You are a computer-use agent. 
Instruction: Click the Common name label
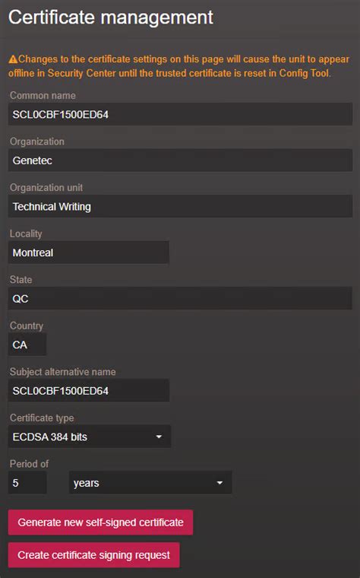pyautogui.click(x=43, y=96)
